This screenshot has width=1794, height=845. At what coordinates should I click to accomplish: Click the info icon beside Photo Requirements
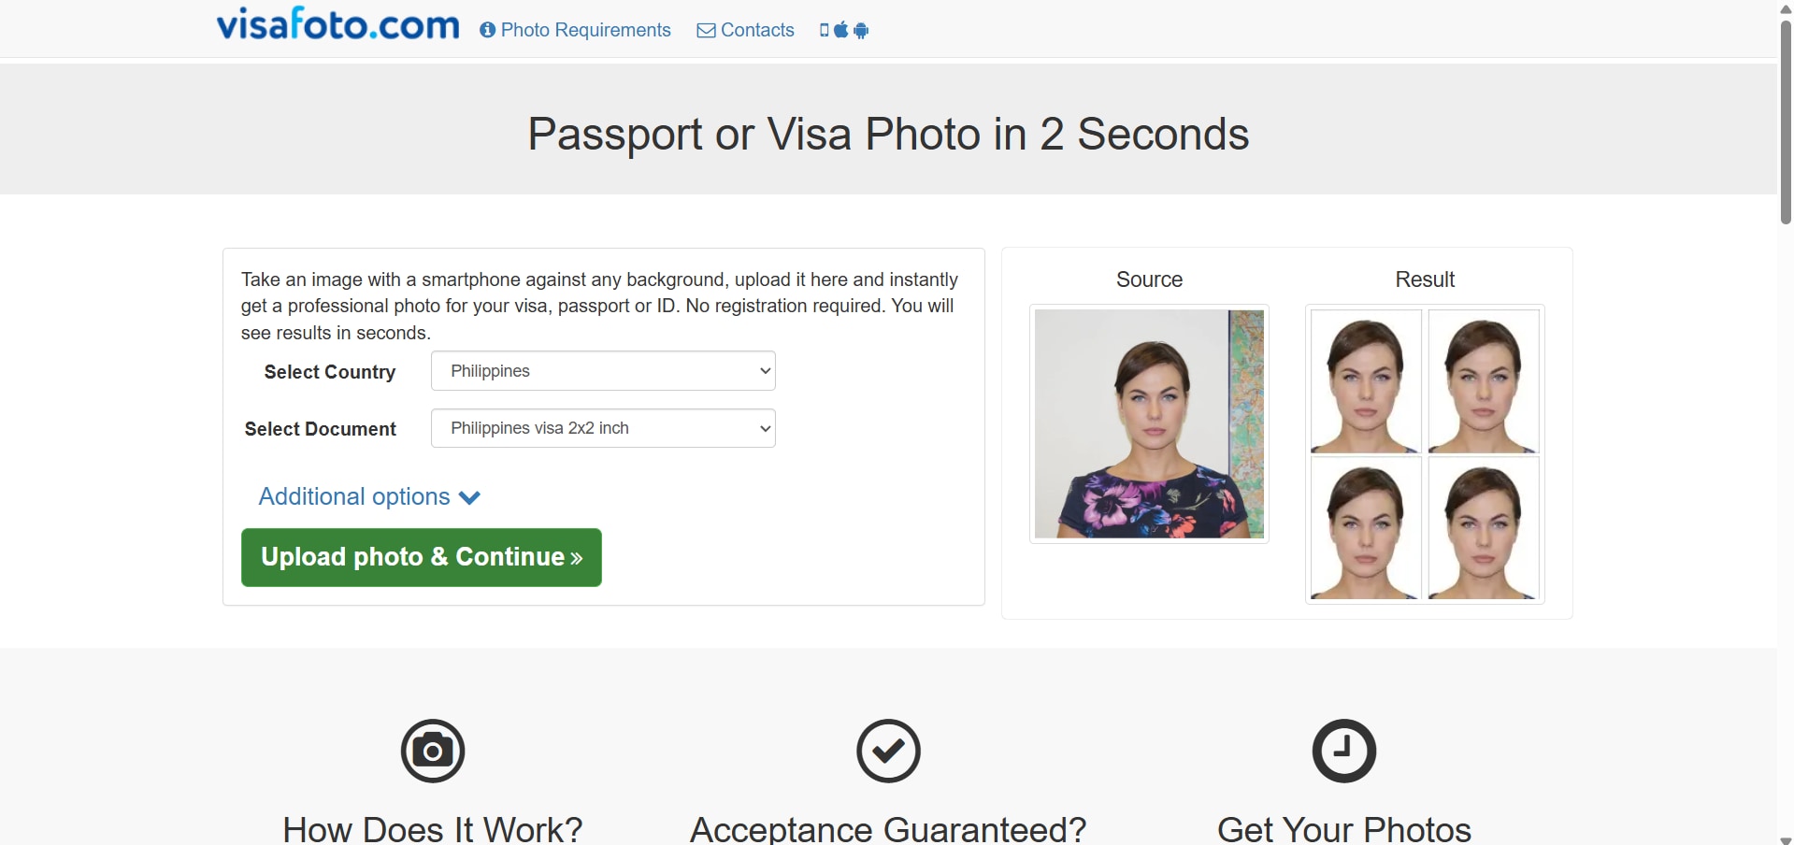[x=487, y=30]
